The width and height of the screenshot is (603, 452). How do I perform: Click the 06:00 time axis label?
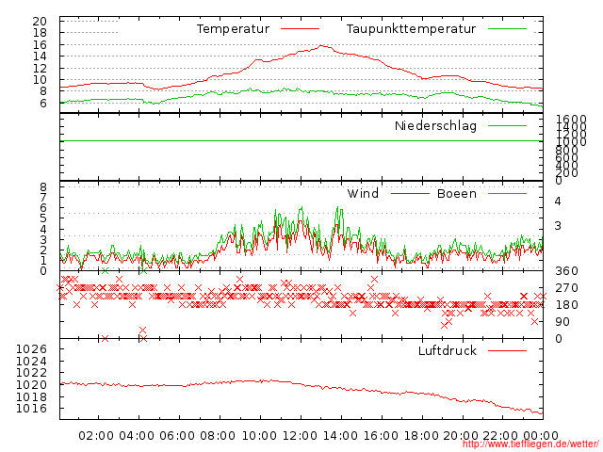[177, 436]
